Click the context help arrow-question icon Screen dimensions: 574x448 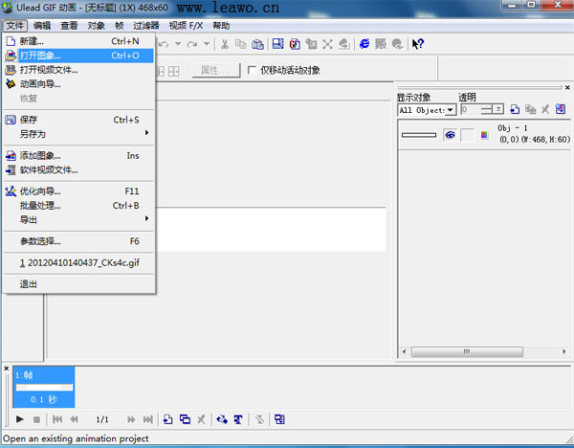tap(418, 44)
